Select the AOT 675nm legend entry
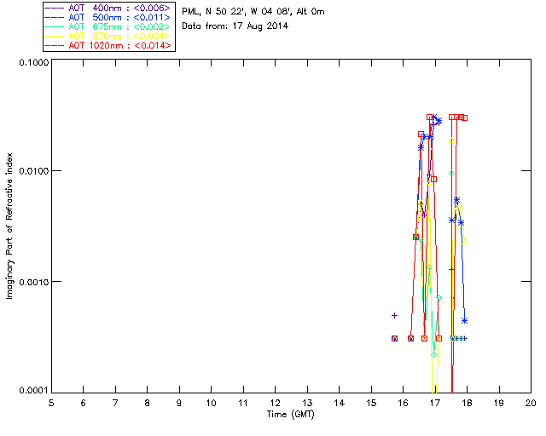Viewport: 546px width, 436px height. 108,26
